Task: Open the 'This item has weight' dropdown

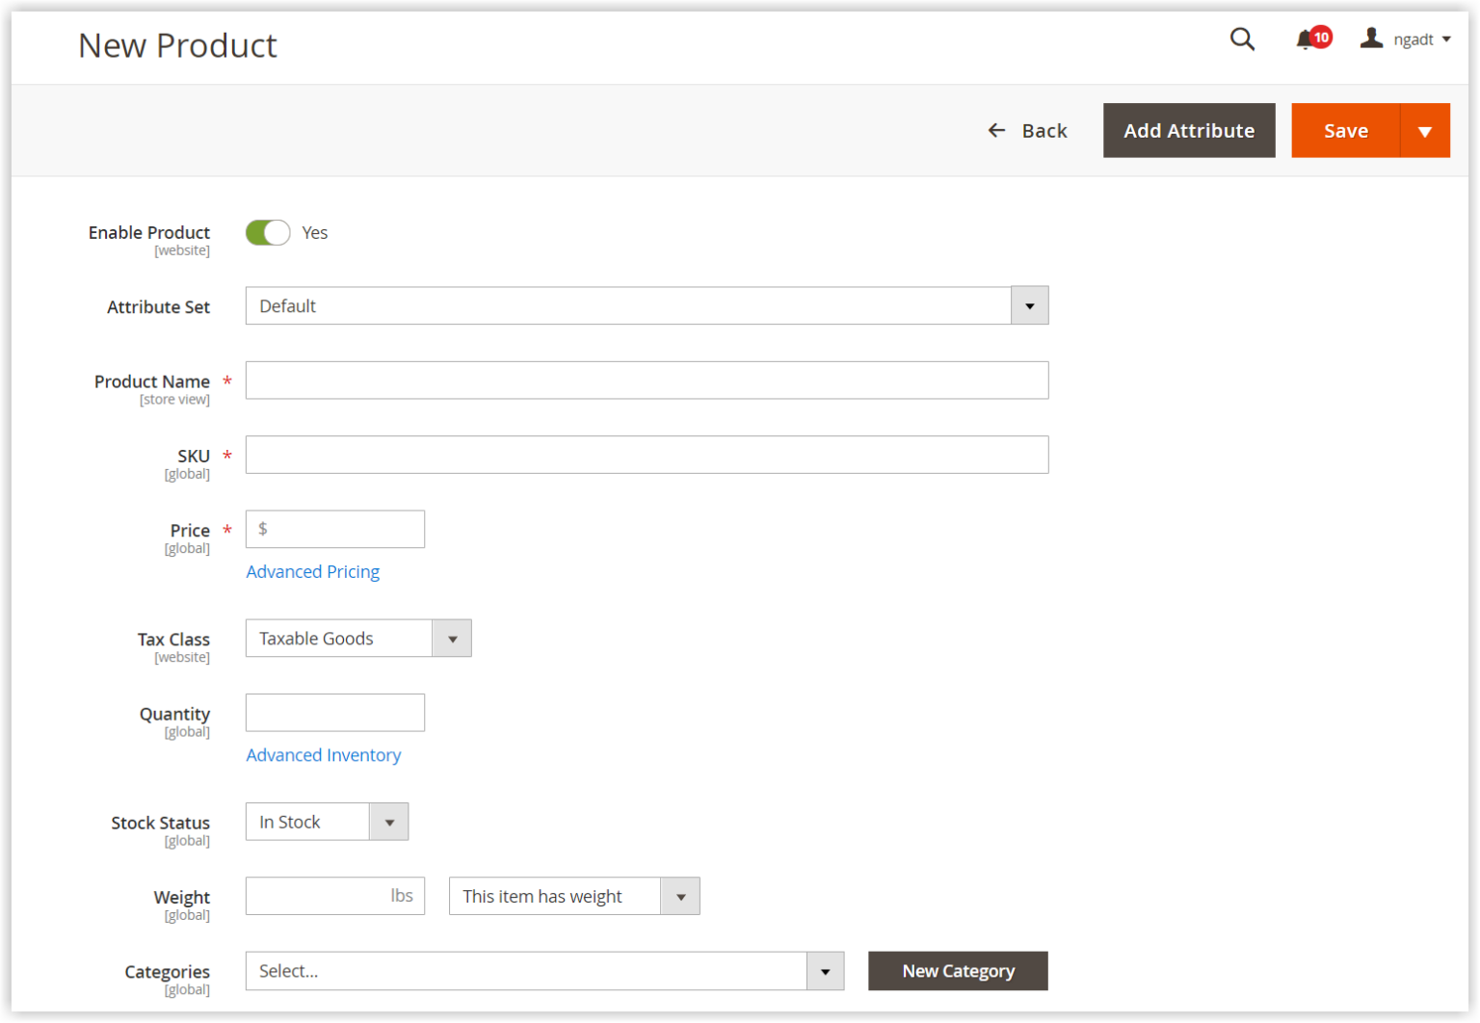Action: click(x=681, y=896)
